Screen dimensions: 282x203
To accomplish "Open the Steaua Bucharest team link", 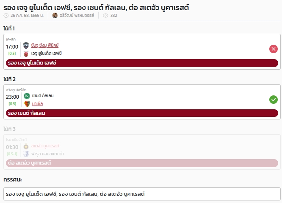I will (45, 146).
